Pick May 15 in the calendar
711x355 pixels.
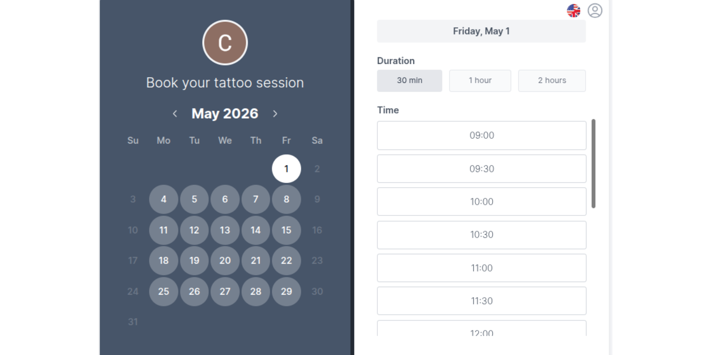pyautogui.click(x=286, y=230)
